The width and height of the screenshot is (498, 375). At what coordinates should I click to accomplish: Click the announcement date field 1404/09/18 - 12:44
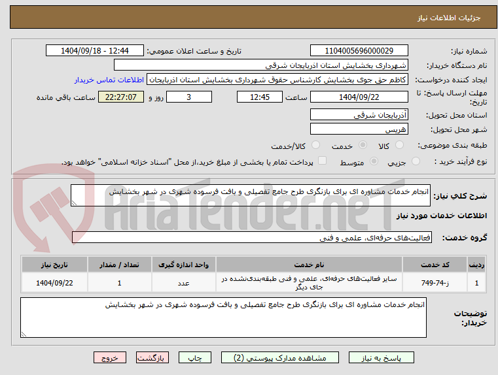pos(95,51)
